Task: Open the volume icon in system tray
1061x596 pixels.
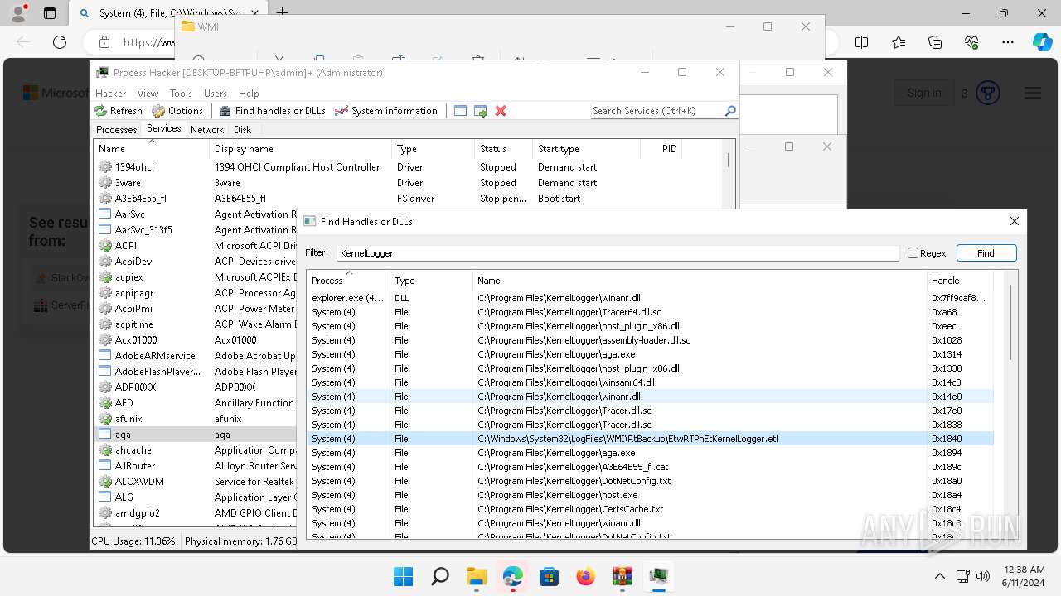Action: click(x=983, y=576)
